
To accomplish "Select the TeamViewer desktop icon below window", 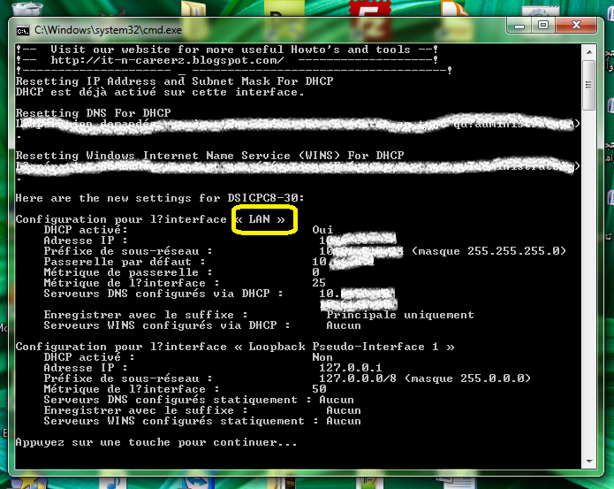I will coord(199,483).
